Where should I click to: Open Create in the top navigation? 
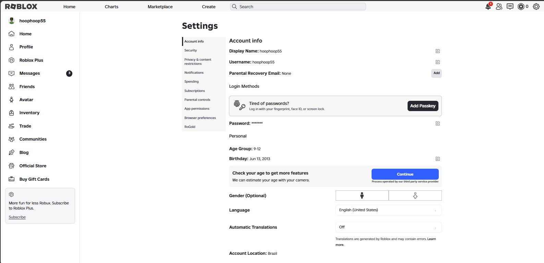[209, 7]
